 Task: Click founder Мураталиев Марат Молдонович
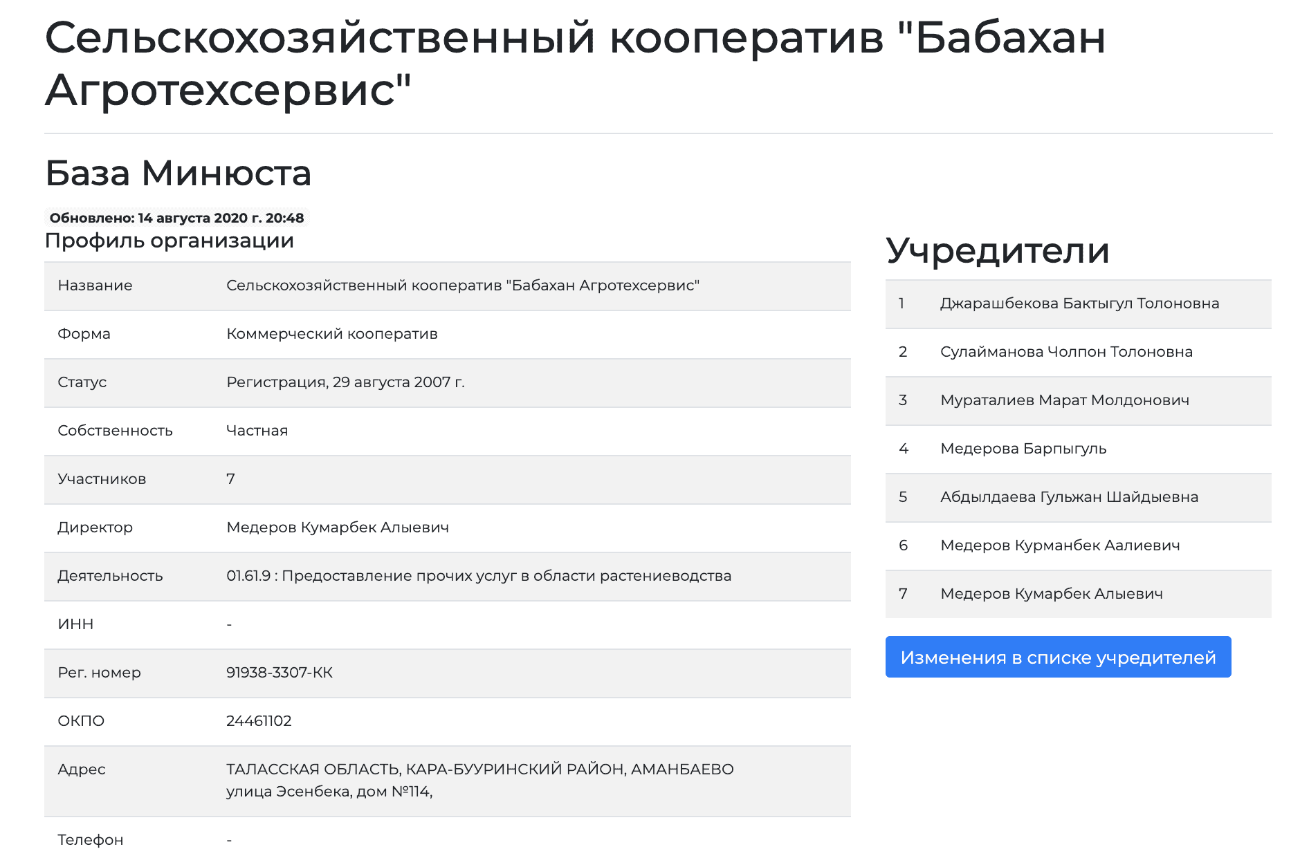pos(1064,400)
